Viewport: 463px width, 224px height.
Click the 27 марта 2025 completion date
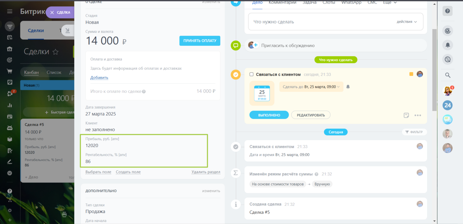coord(101,114)
